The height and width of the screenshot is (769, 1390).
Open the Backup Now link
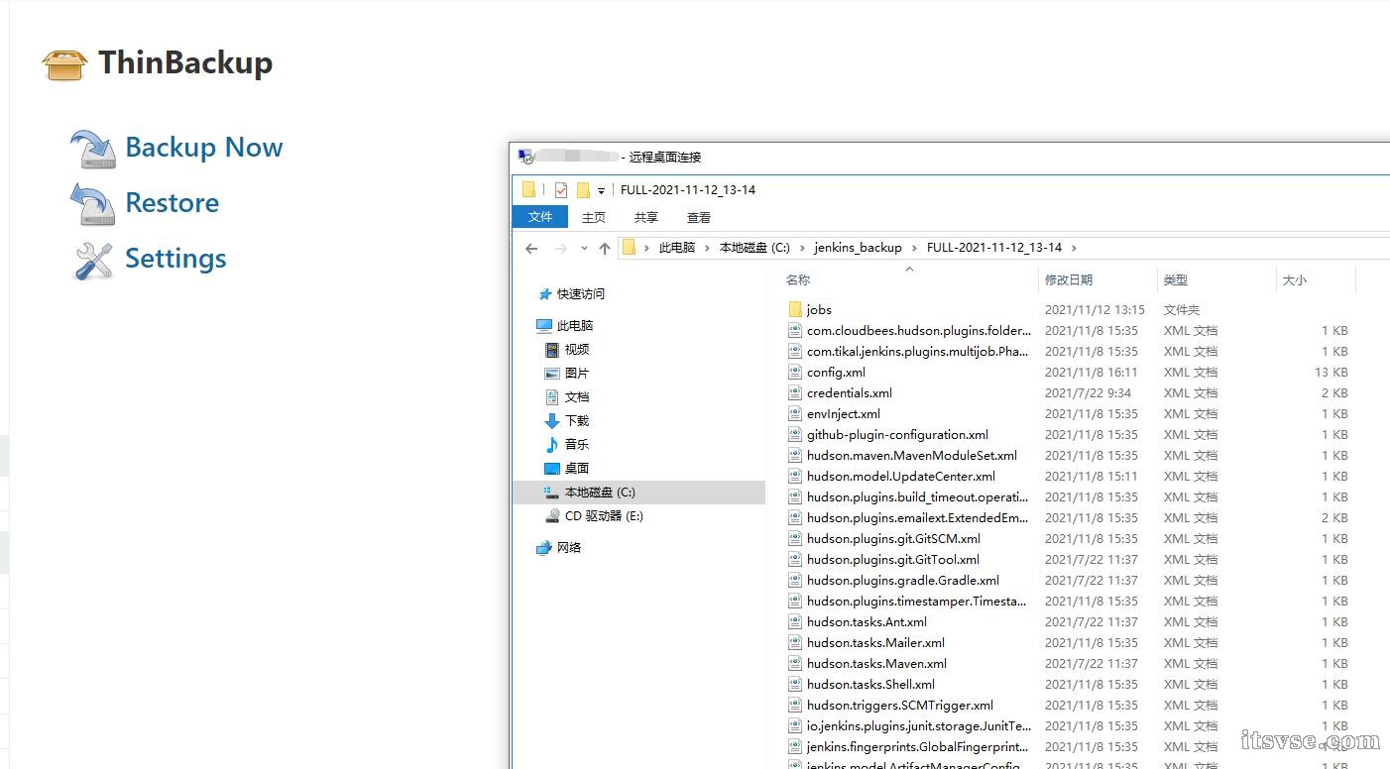(204, 148)
